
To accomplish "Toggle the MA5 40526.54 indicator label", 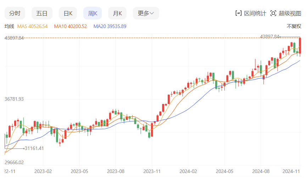I will (32, 26).
